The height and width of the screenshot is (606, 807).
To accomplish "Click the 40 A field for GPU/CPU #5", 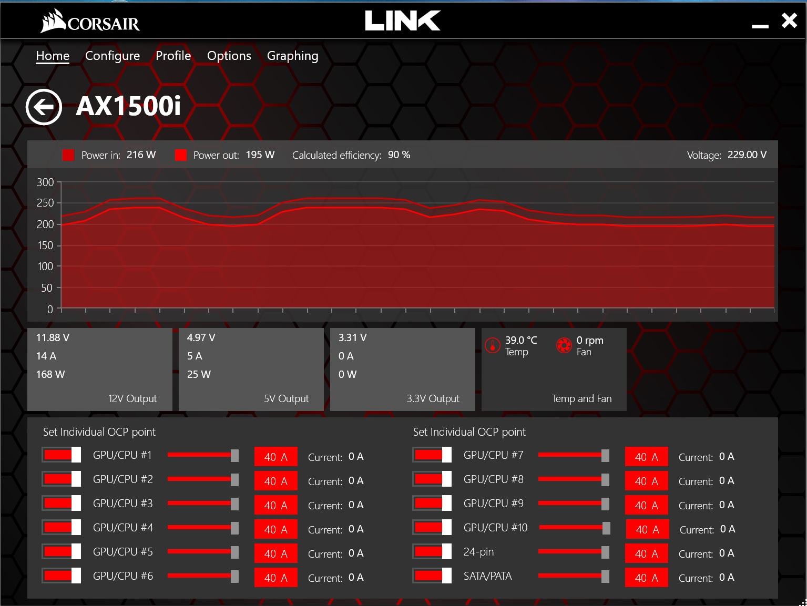I will (x=276, y=553).
